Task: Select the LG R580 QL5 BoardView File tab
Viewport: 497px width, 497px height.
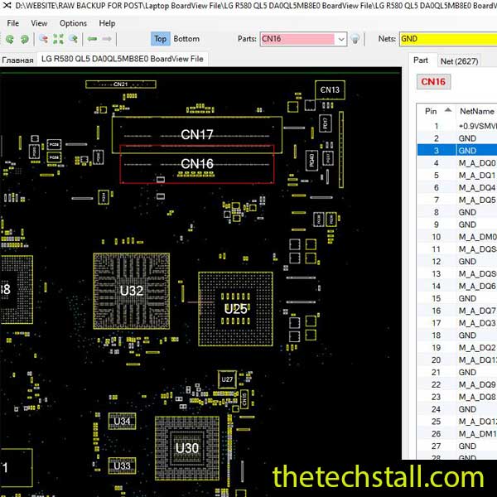Action: [123, 59]
